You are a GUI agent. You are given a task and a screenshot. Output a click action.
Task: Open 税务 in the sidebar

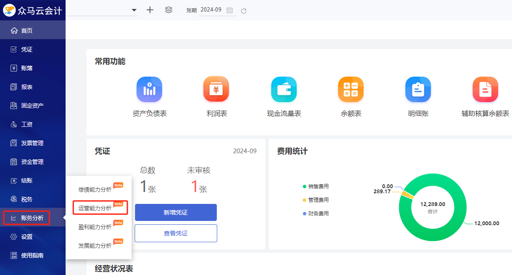coord(33,199)
